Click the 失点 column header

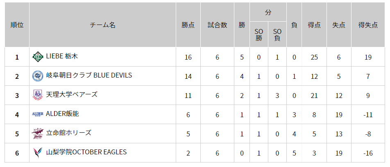339,25
